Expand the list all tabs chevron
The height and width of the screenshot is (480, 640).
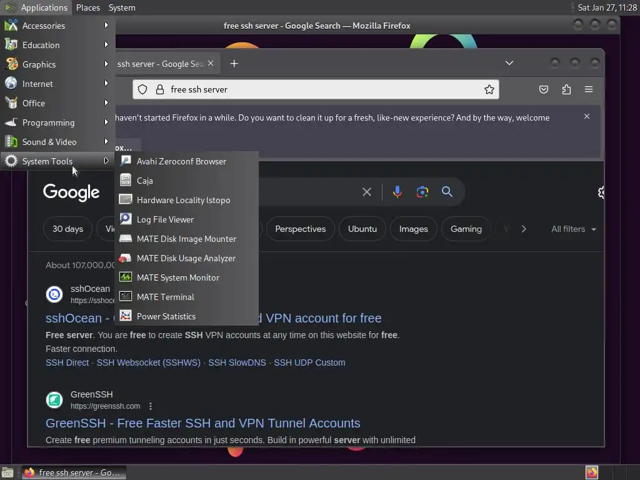tap(509, 63)
